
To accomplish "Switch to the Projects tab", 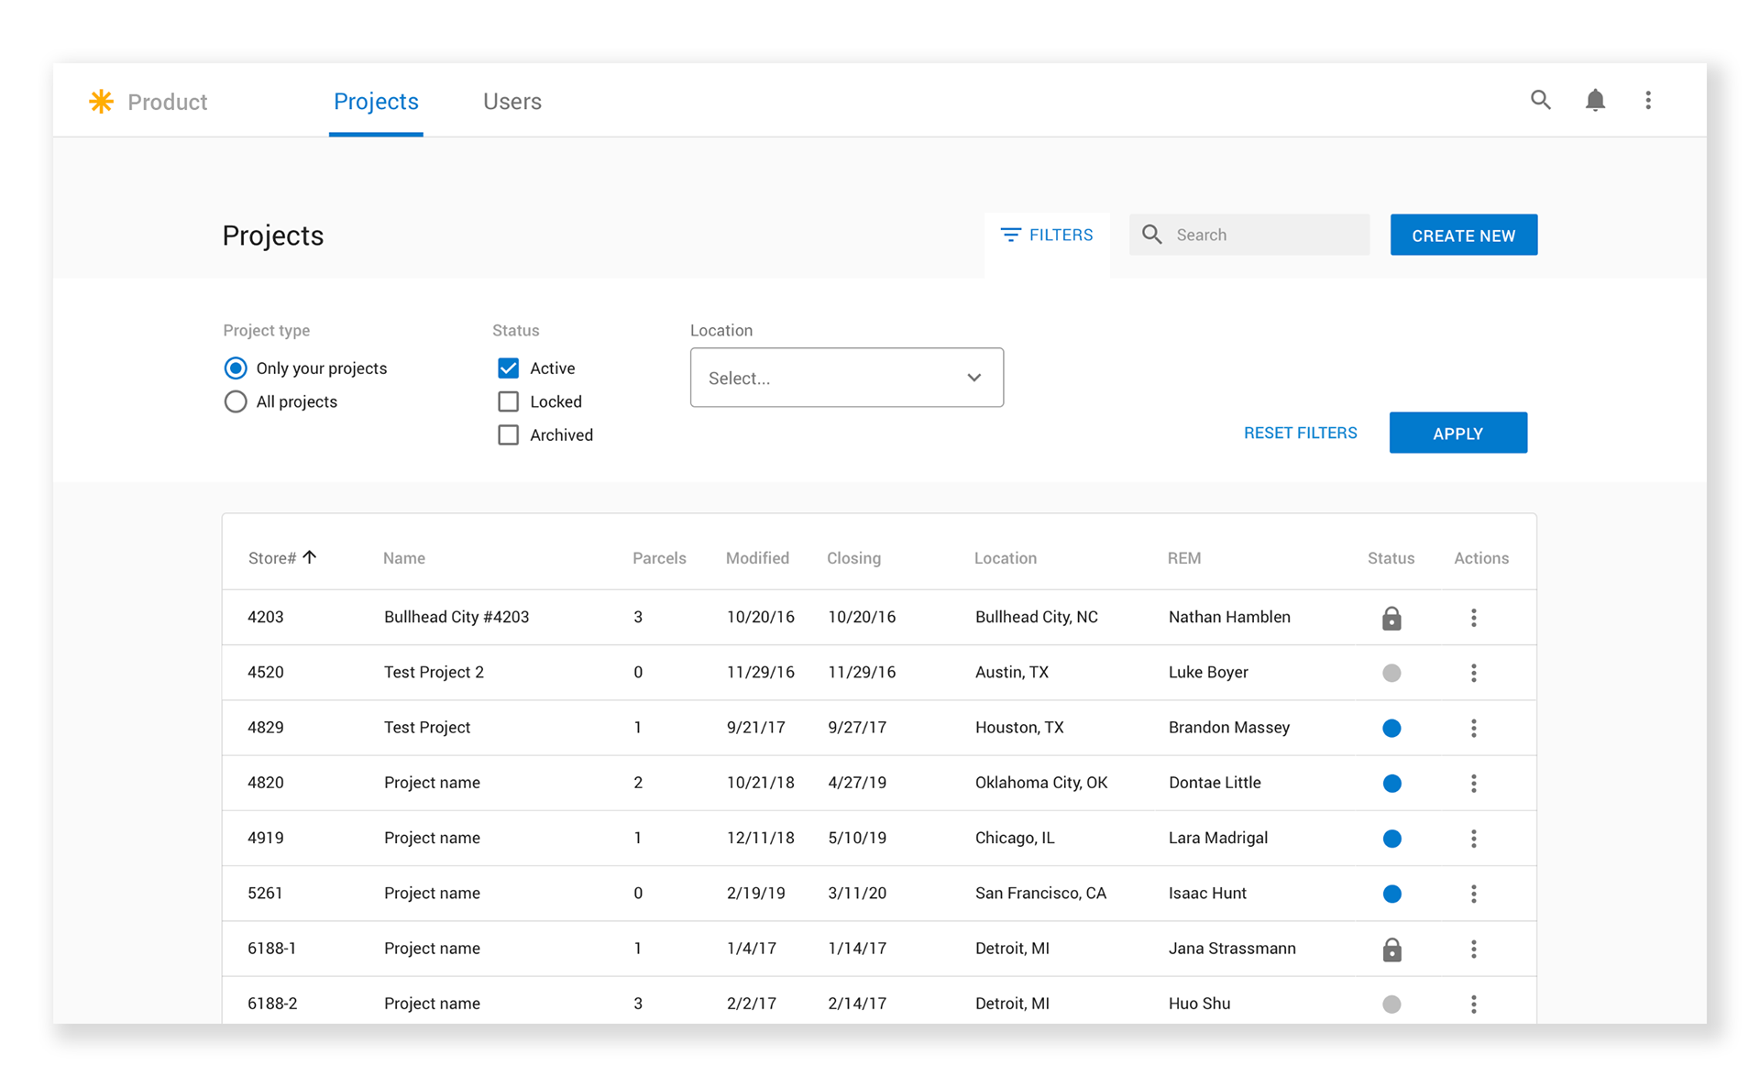I will click(x=376, y=101).
